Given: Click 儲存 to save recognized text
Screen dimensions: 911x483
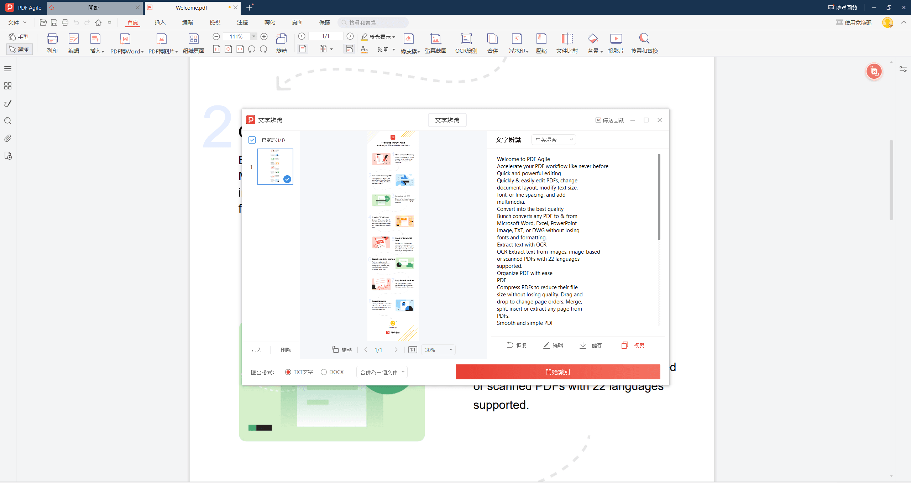Looking at the screenshot, I should tap(591, 345).
